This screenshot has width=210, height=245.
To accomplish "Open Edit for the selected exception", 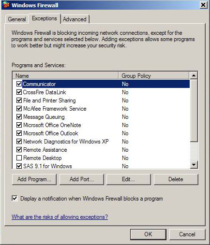I will tap(129, 179).
